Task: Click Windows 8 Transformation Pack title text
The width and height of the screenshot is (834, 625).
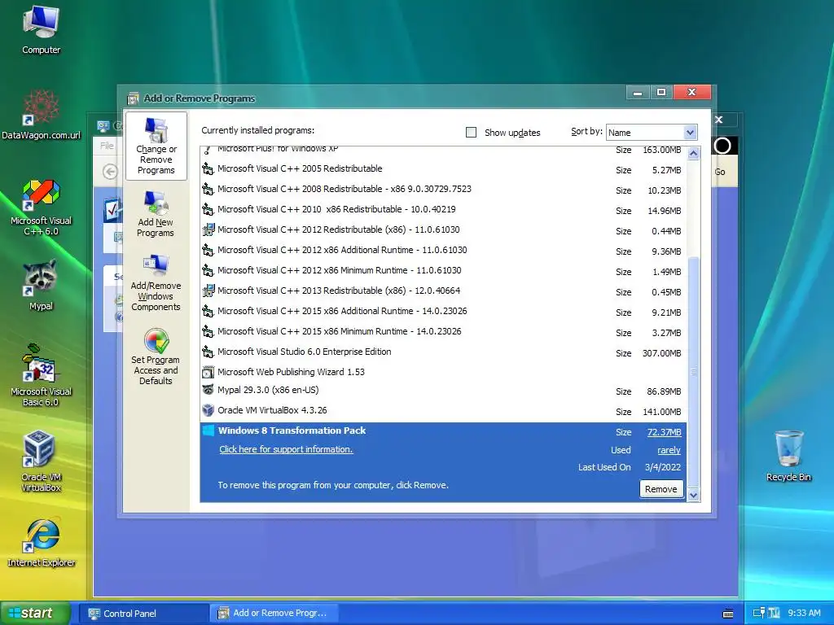Action: (292, 431)
